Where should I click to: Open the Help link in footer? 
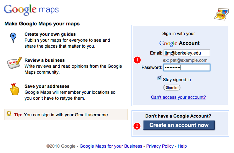tap(182, 146)
